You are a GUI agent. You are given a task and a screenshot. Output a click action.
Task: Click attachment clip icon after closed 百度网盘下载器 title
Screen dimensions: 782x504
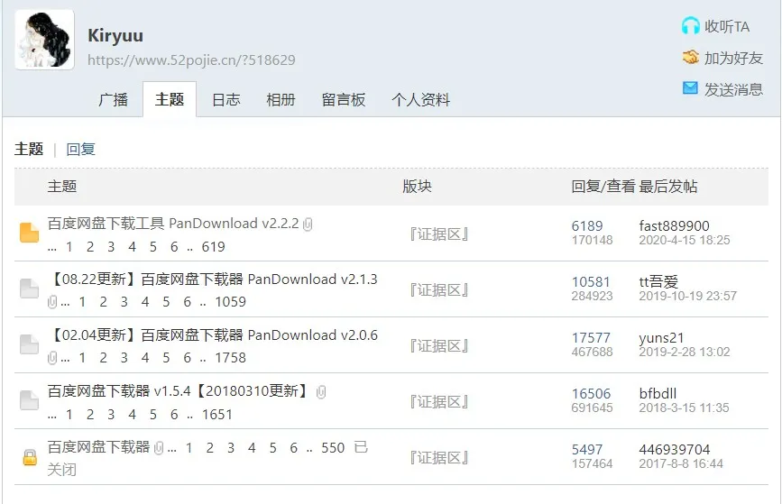click(x=159, y=448)
